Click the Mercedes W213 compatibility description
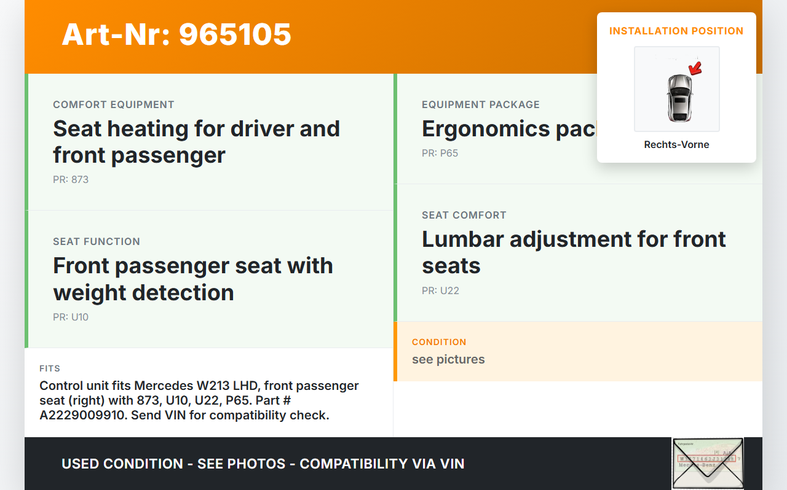The width and height of the screenshot is (787, 490). (x=199, y=400)
